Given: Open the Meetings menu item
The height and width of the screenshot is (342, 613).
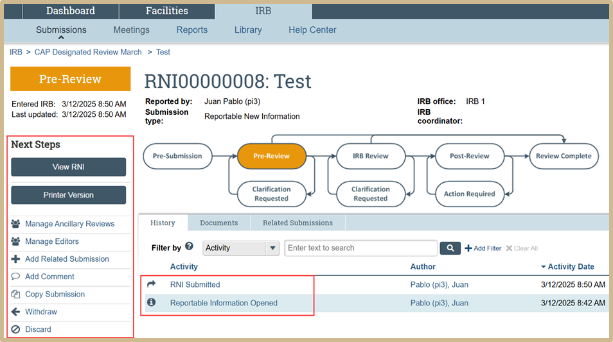Looking at the screenshot, I should [x=131, y=30].
